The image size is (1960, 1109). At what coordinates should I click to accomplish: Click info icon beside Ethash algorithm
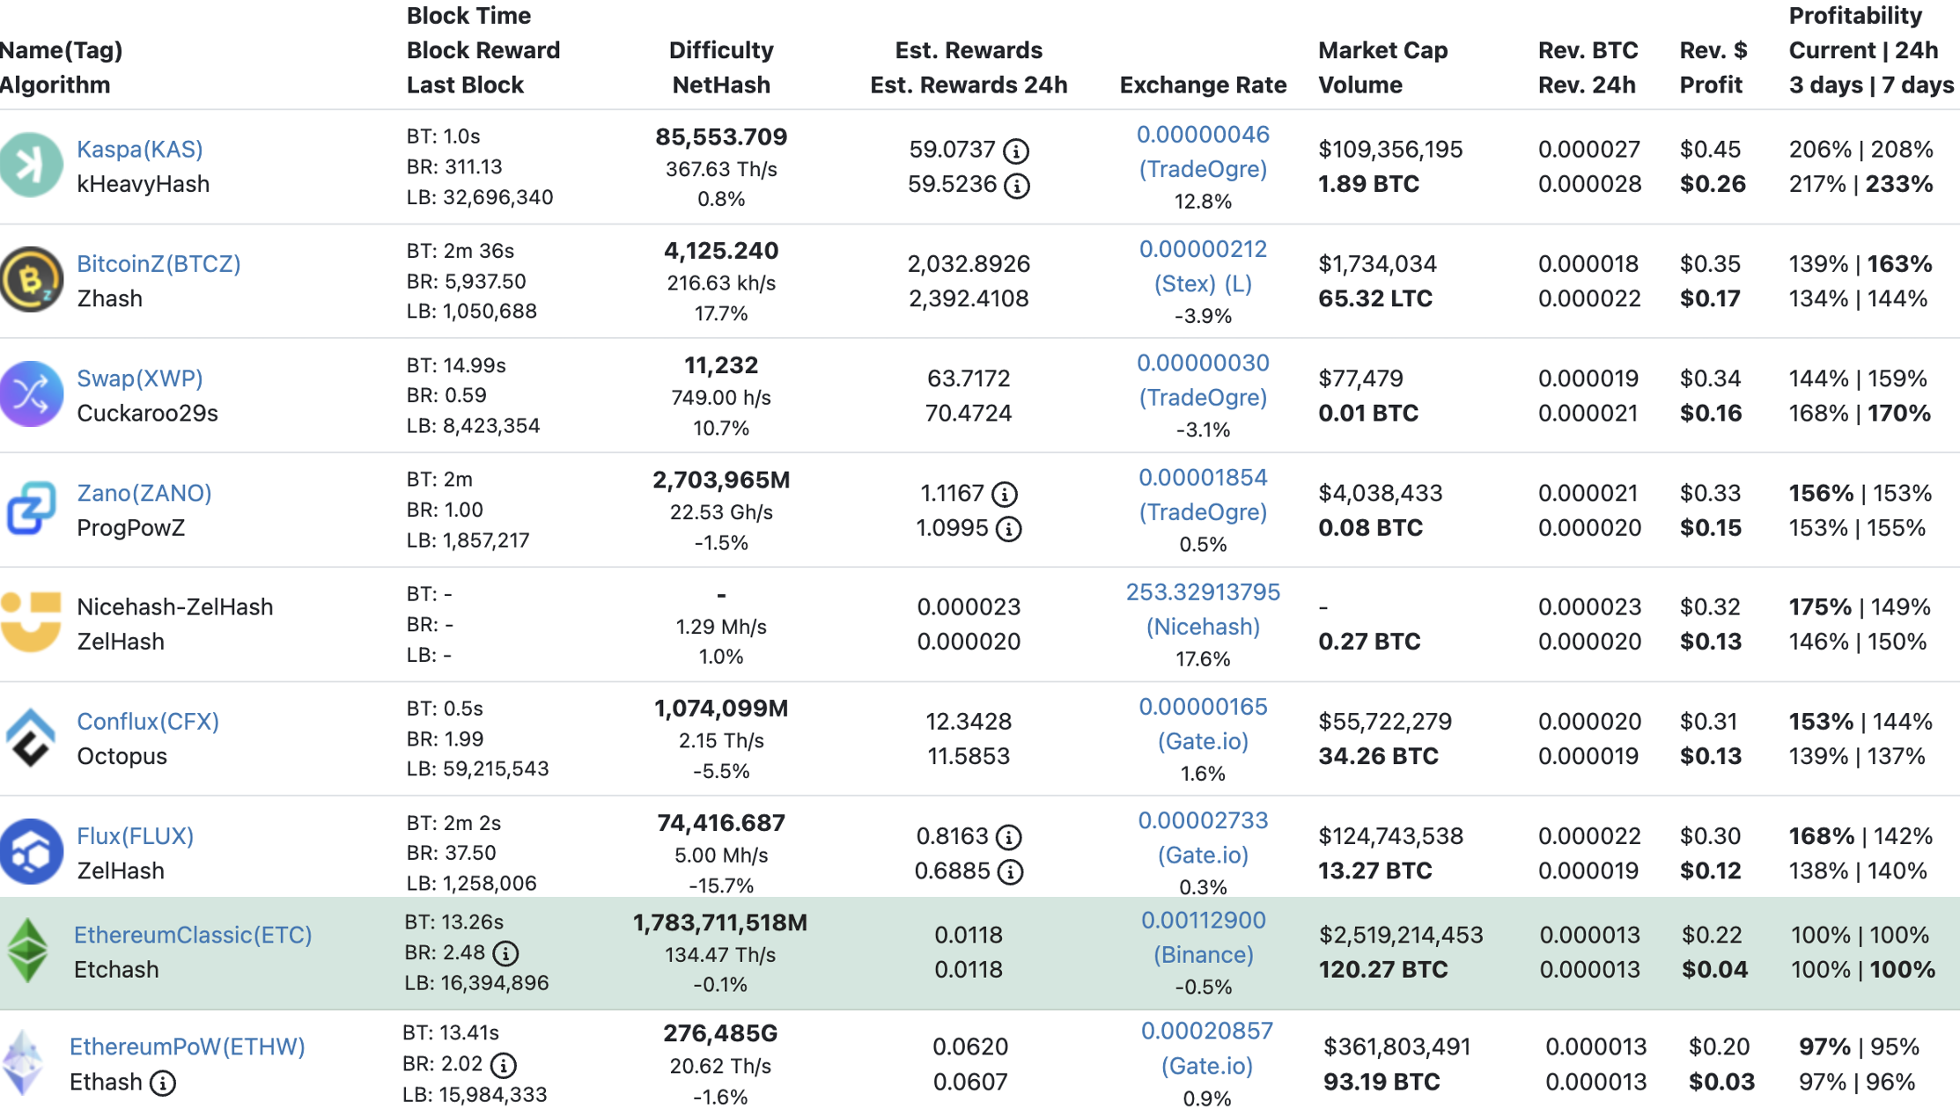click(163, 1083)
